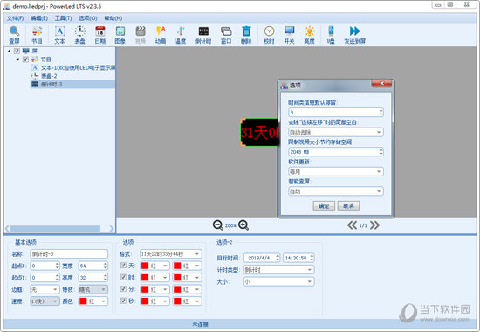Insert a 动画 animation item
This screenshot has width=480, height=332.
click(x=161, y=35)
